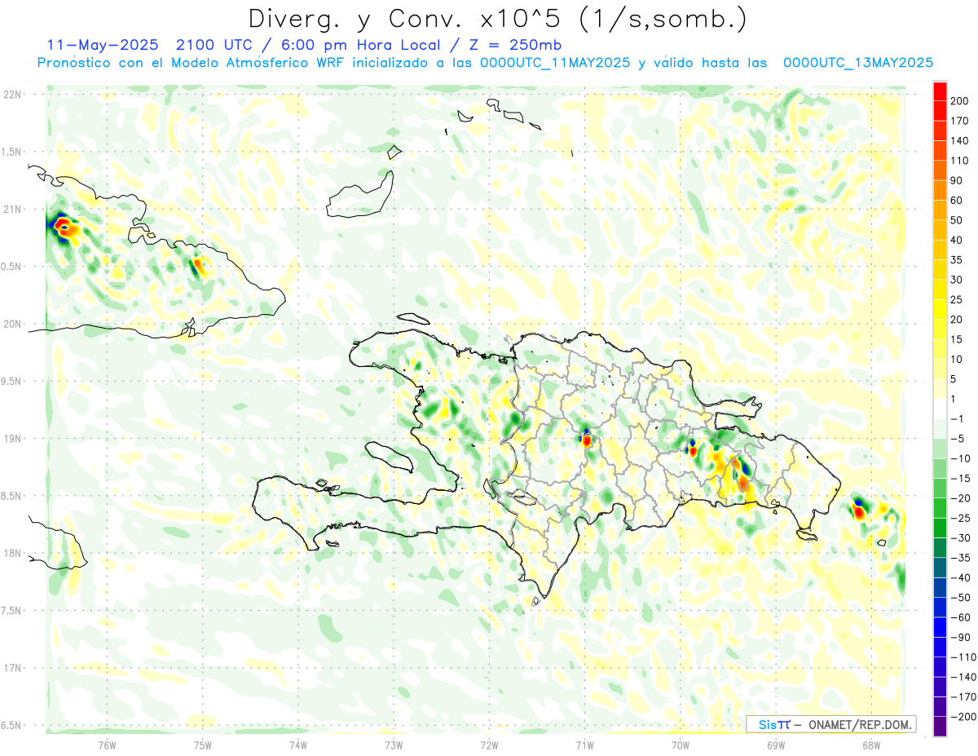Click the positive 20 color bar label
Image resolution: width=978 pixels, height=756 pixels.
[x=957, y=320]
